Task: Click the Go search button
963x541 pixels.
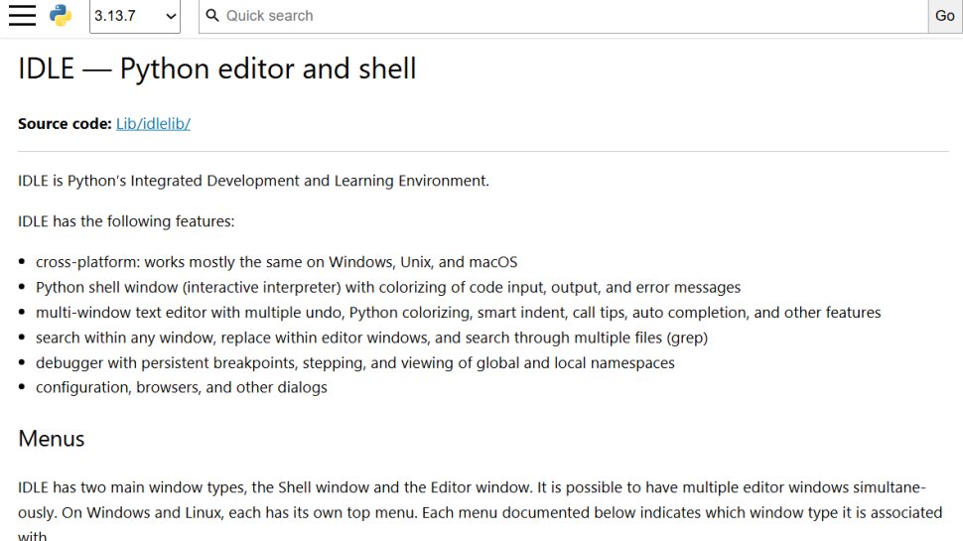Action: click(944, 16)
